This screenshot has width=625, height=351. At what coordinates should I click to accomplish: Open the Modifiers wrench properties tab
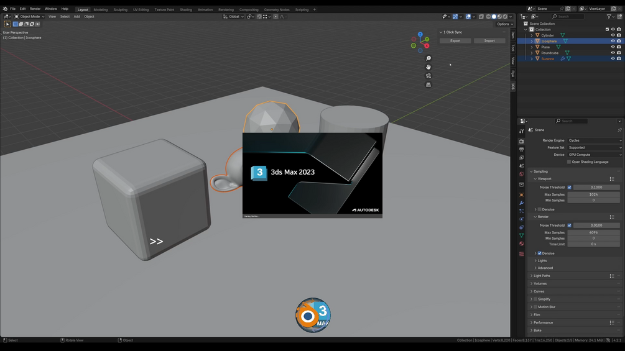[521, 203]
